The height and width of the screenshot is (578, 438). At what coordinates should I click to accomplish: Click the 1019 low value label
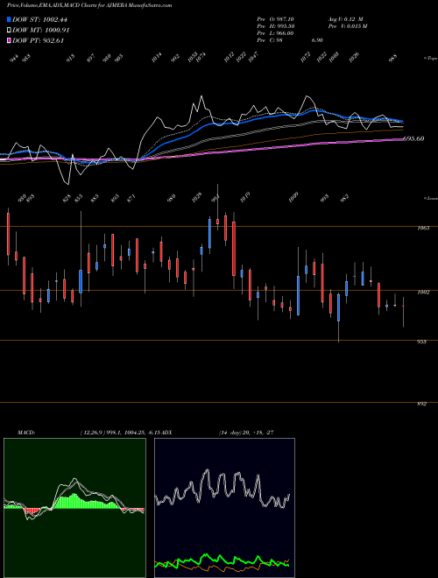tap(245, 197)
